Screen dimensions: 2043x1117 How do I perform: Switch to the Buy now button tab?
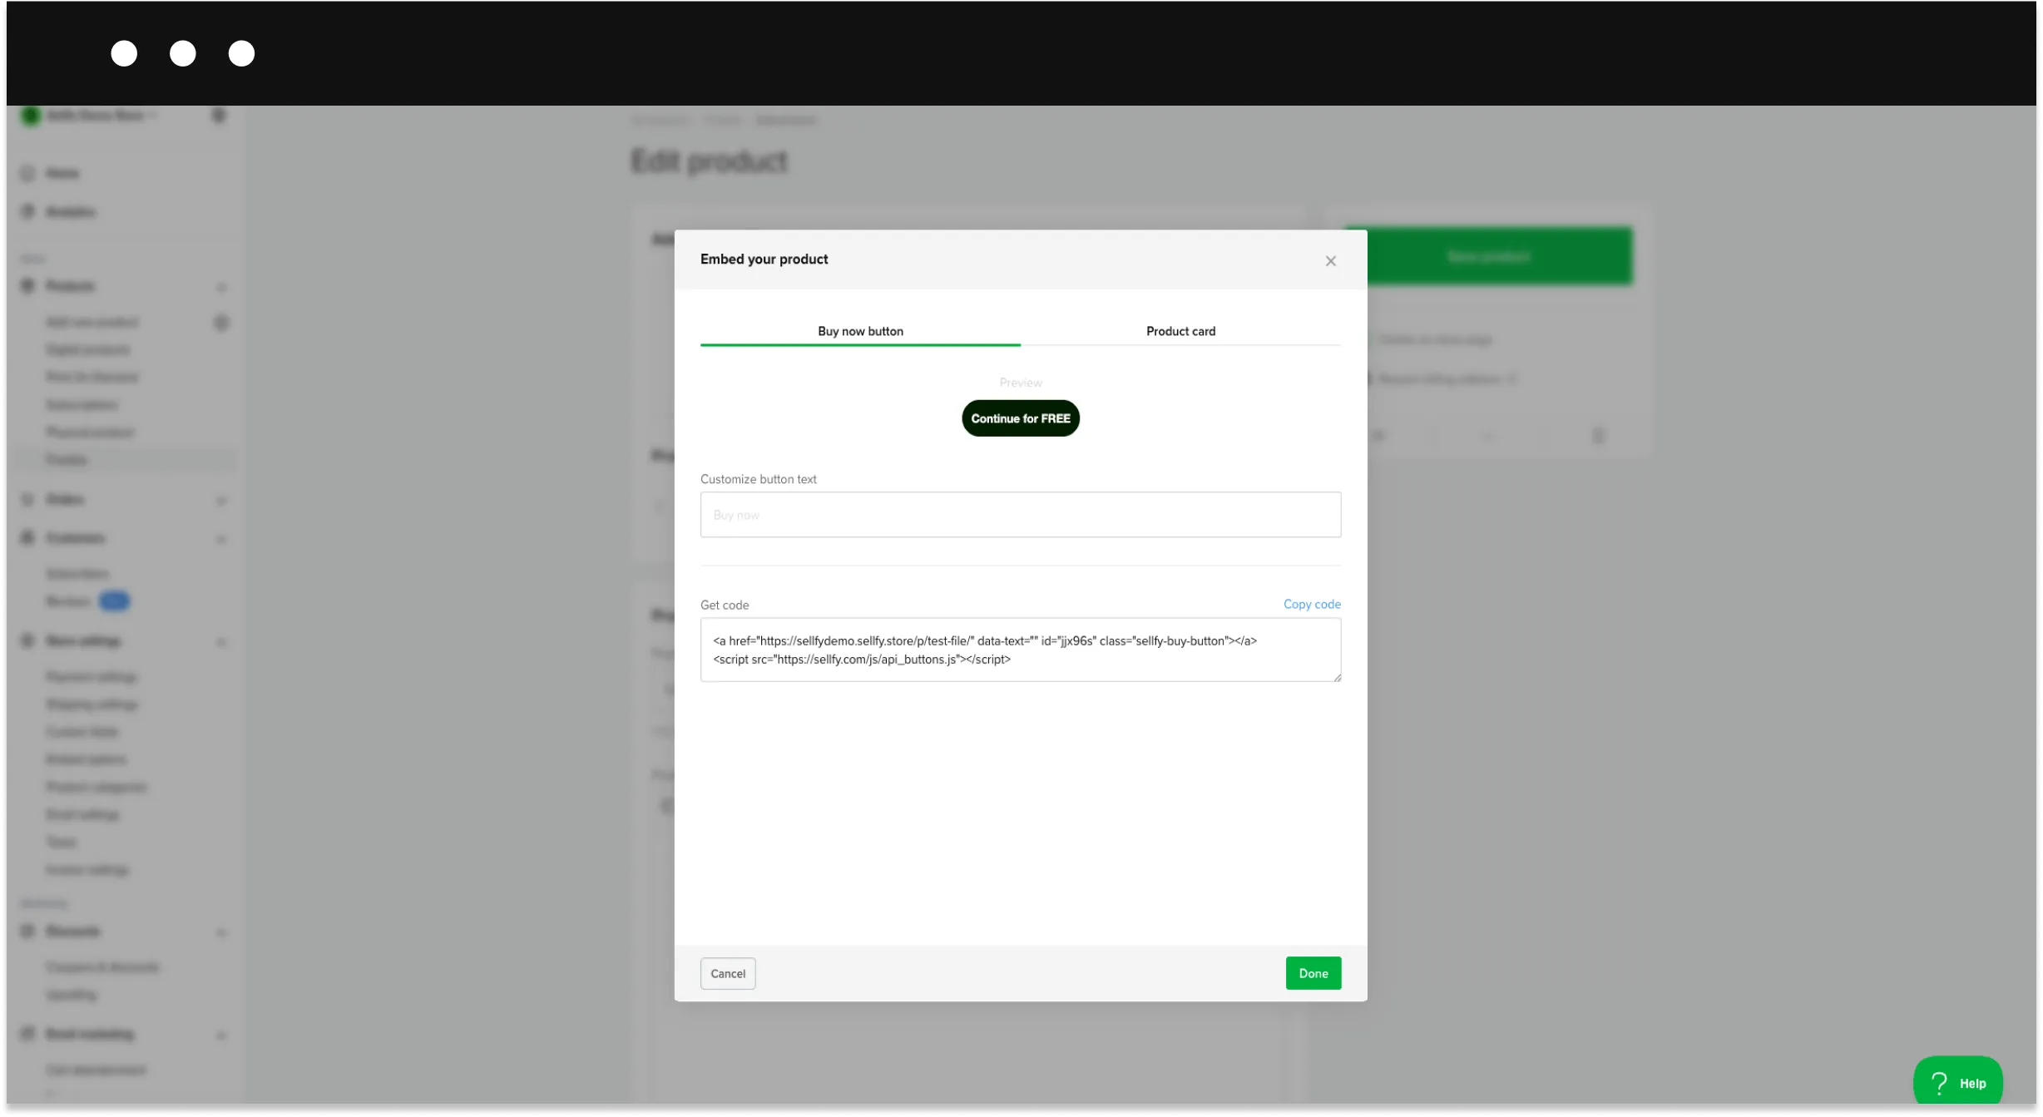click(x=860, y=331)
